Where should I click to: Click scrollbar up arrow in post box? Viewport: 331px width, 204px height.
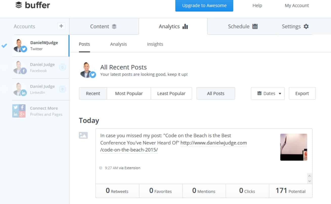(x=310, y=176)
